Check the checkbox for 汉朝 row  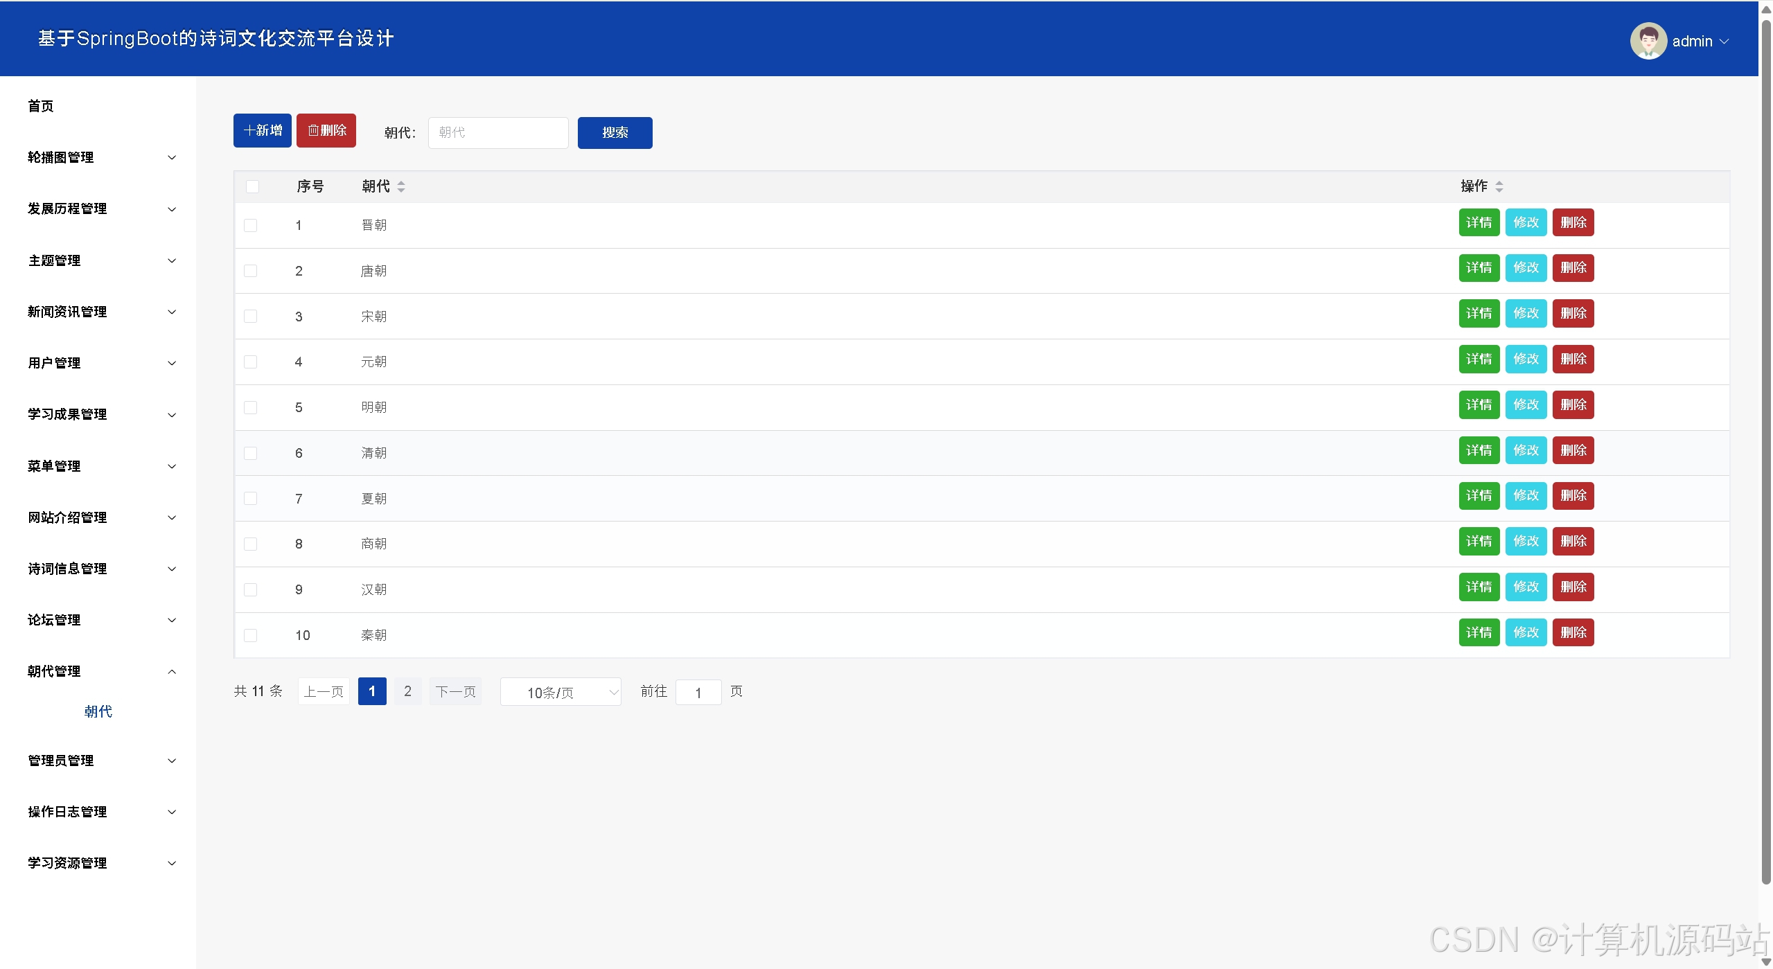point(251,589)
